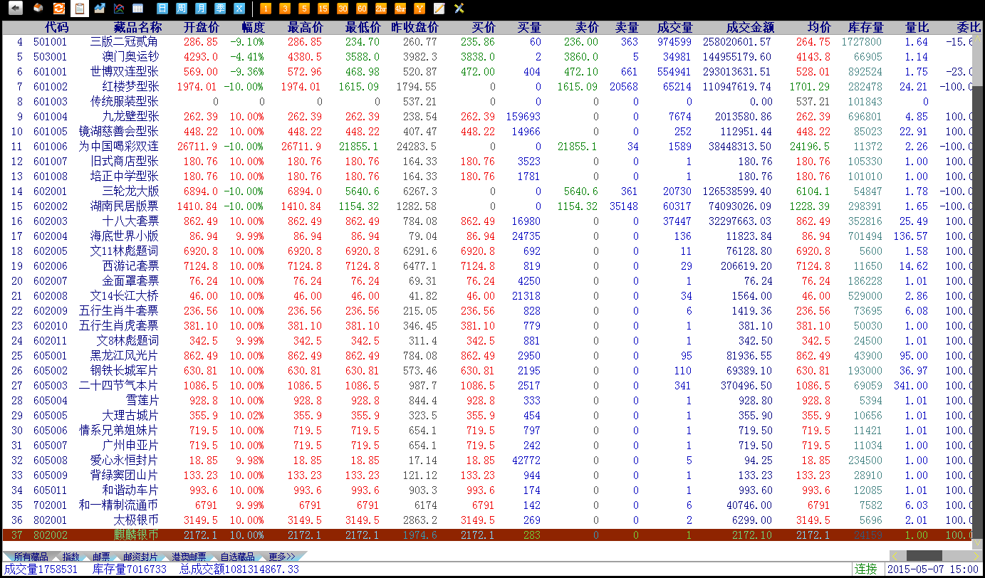Sort by the 成交量 column header
This screenshot has height=578, width=985.
(674, 28)
